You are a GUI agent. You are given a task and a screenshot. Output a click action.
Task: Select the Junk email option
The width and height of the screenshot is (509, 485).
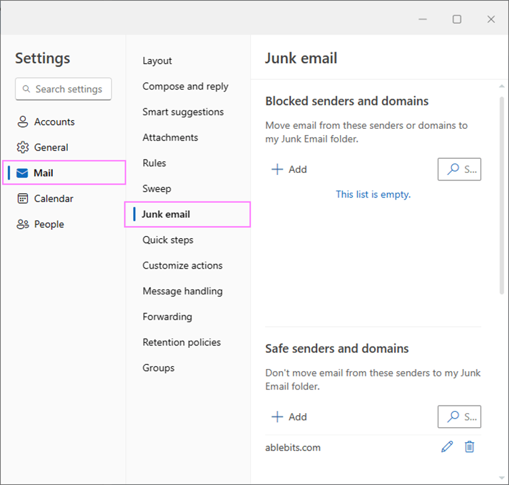(187, 214)
